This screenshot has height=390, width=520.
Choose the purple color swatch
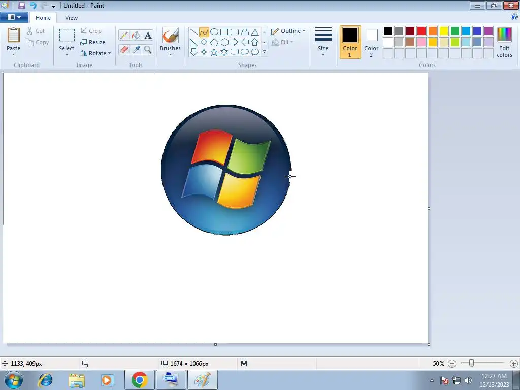[x=489, y=31]
